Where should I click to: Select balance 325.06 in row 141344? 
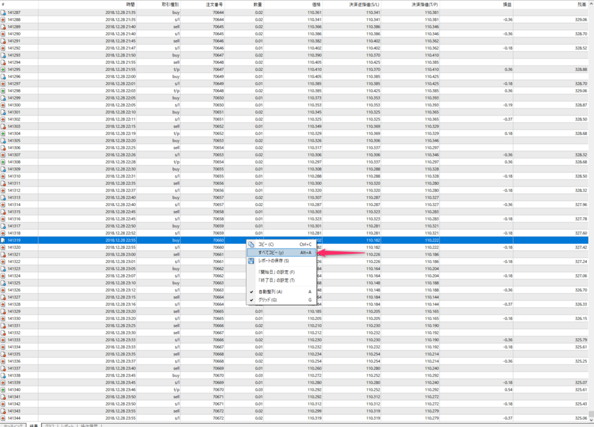pyautogui.click(x=581, y=418)
